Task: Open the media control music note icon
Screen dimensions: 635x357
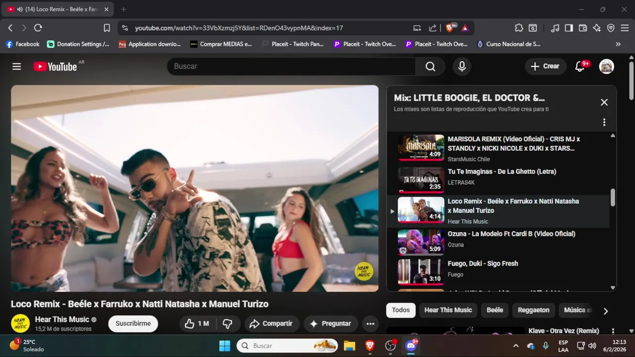Action: tap(555, 28)
